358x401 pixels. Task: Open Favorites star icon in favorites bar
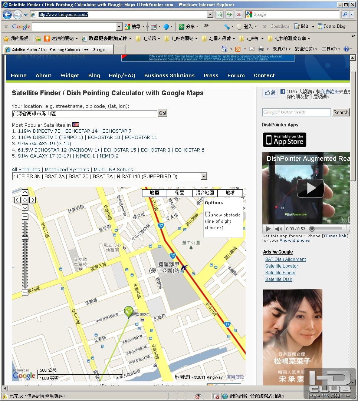(6, 39)
